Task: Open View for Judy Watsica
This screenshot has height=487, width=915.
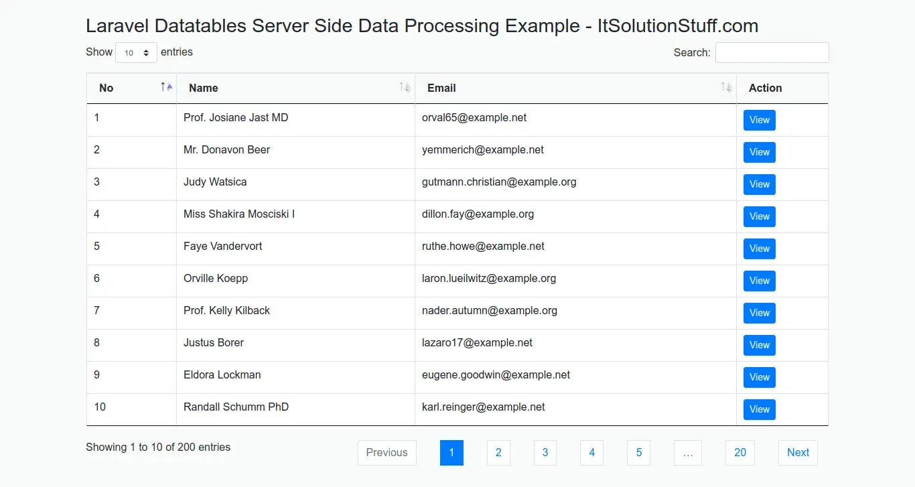Action: 759,184
